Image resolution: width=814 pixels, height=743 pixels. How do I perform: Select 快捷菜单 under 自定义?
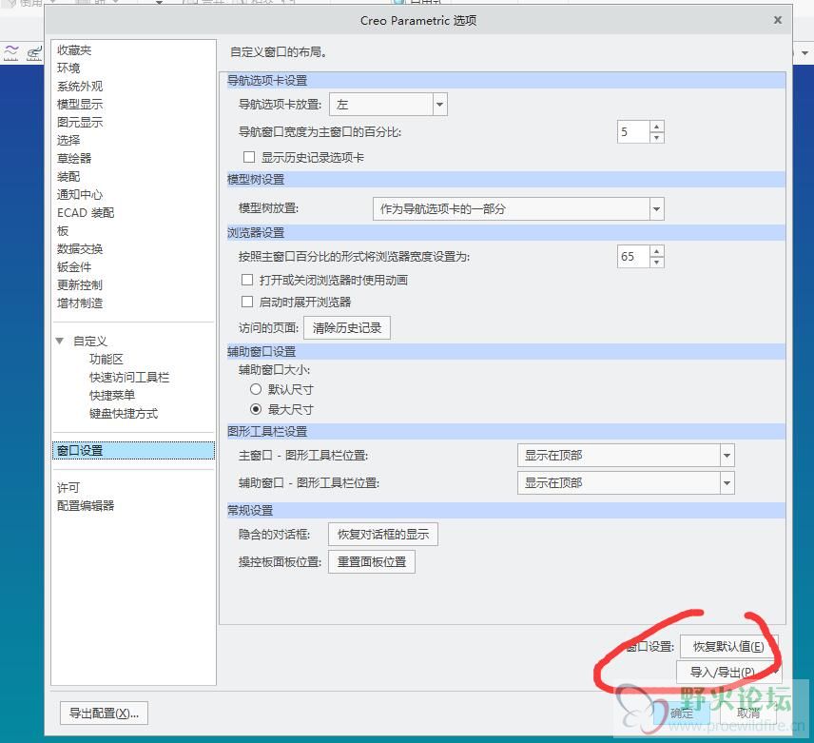[112, 395]
